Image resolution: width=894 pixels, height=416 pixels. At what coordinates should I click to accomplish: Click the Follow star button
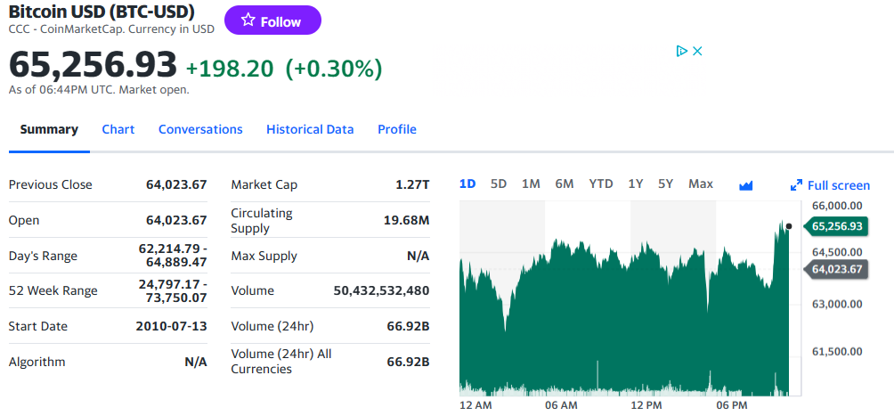point(272,21)
